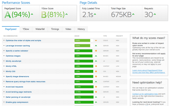Select the PageSpeed tab

[x=11, y=29]
